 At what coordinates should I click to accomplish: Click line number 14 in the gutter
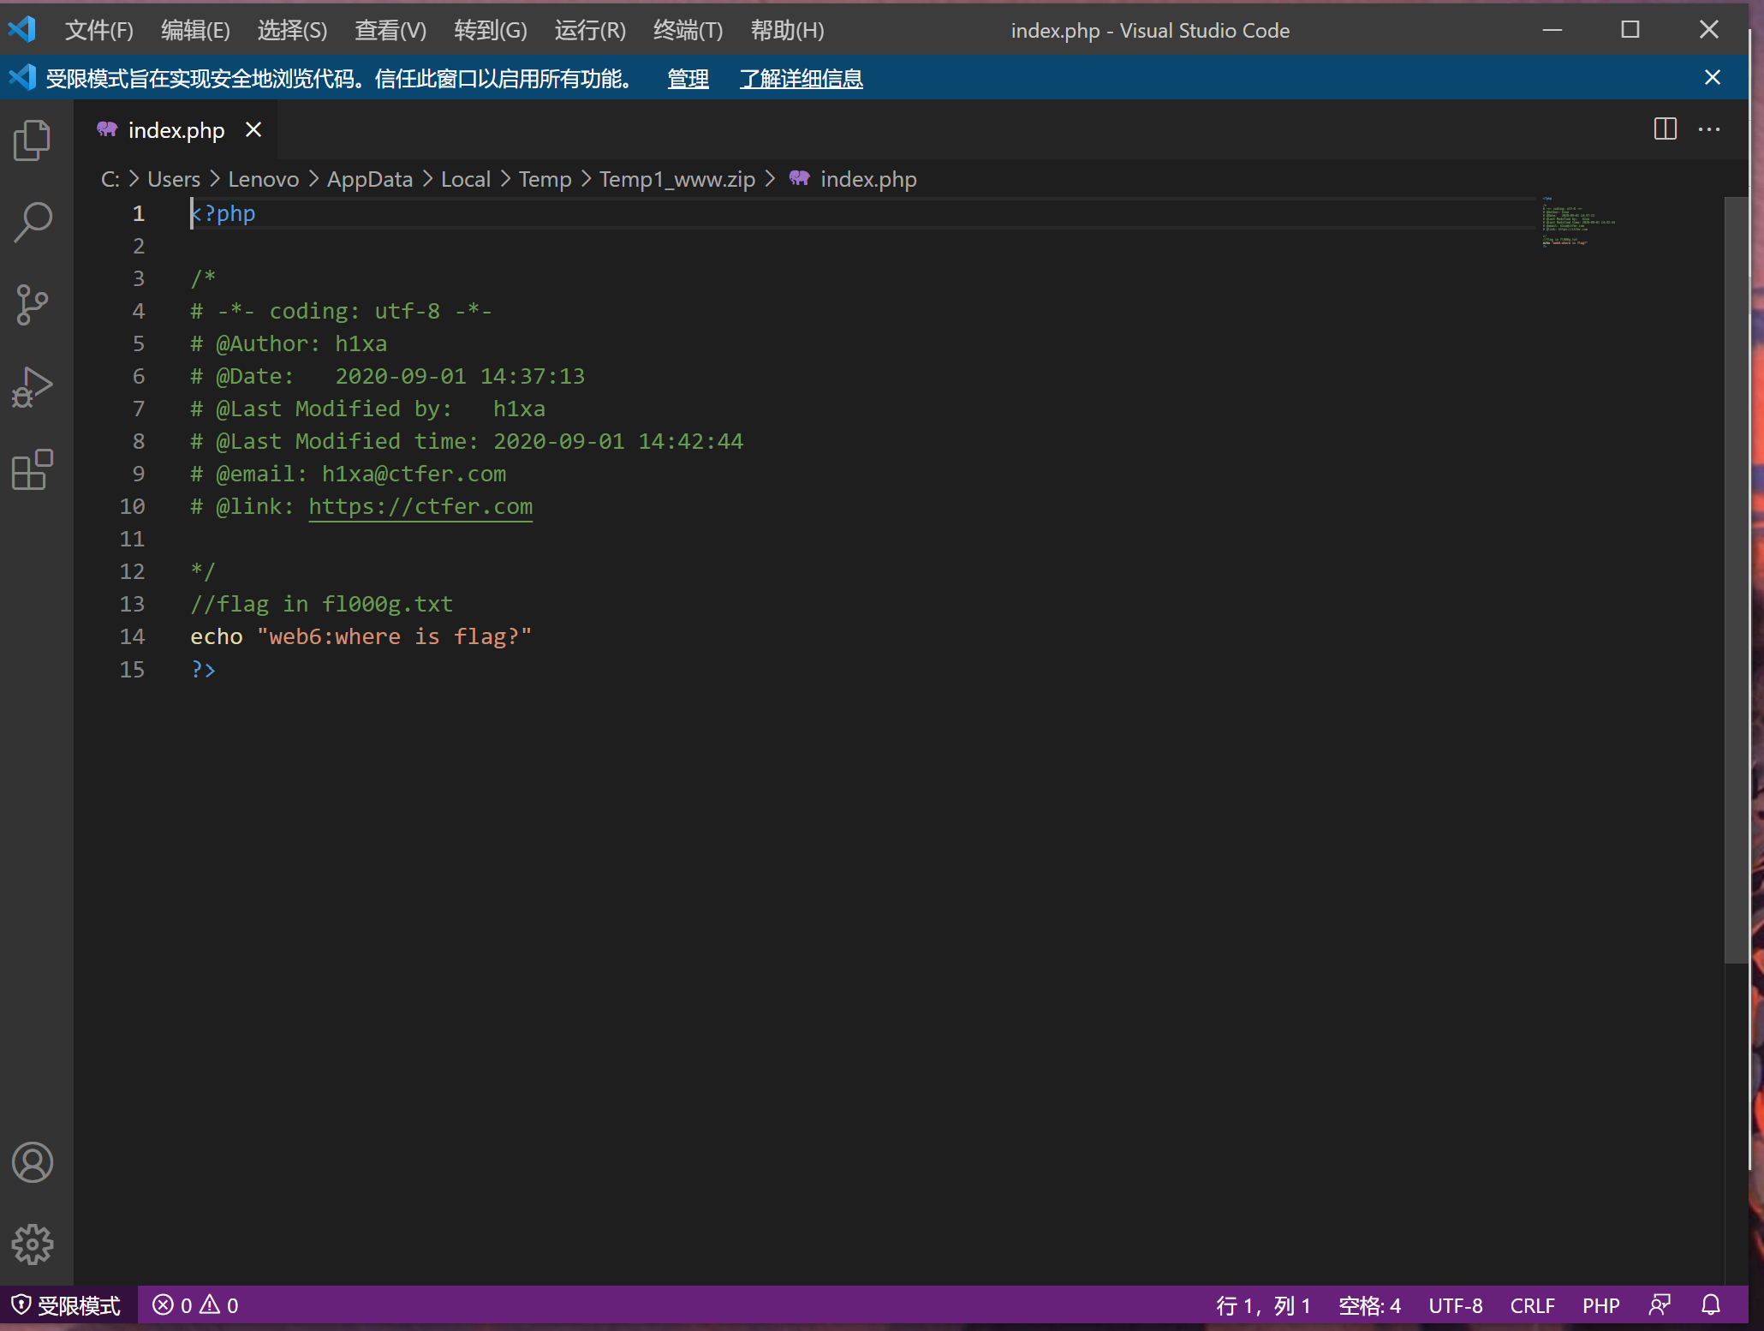pyautogui.click(x=132, y=636)
